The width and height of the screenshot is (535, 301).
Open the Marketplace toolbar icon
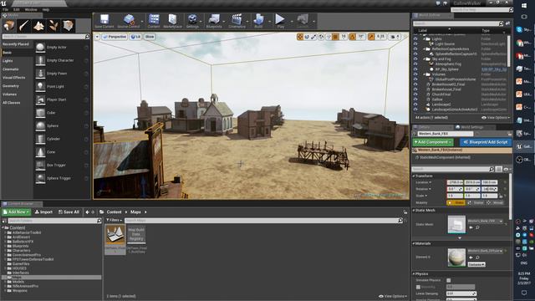click(173, 21)
